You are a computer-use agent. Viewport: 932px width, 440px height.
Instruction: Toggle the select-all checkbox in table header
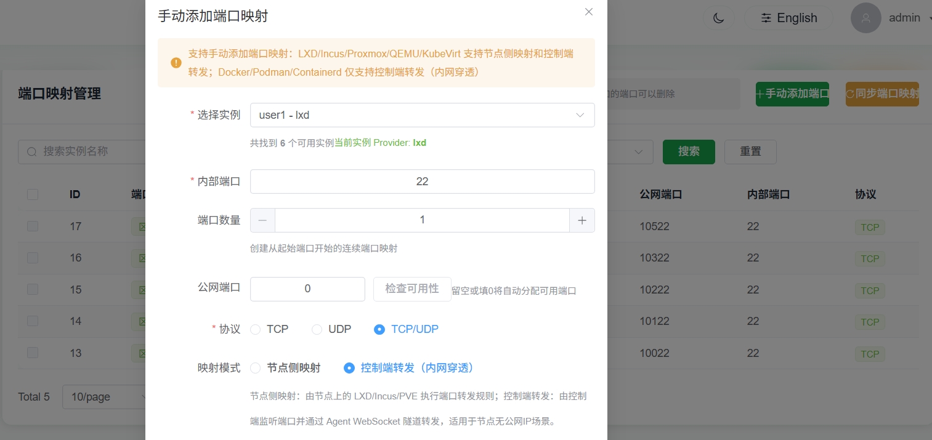coord(33,194)
